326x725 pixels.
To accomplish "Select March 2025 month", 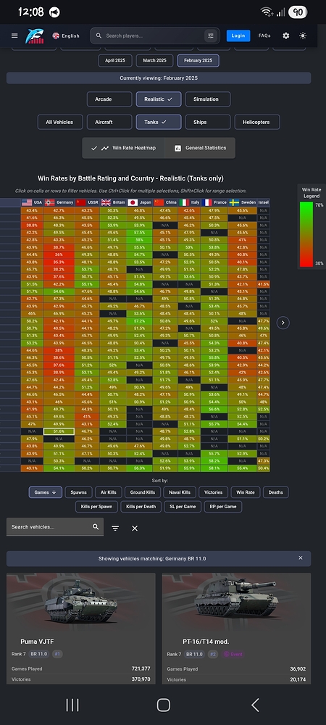I will 155,61.
